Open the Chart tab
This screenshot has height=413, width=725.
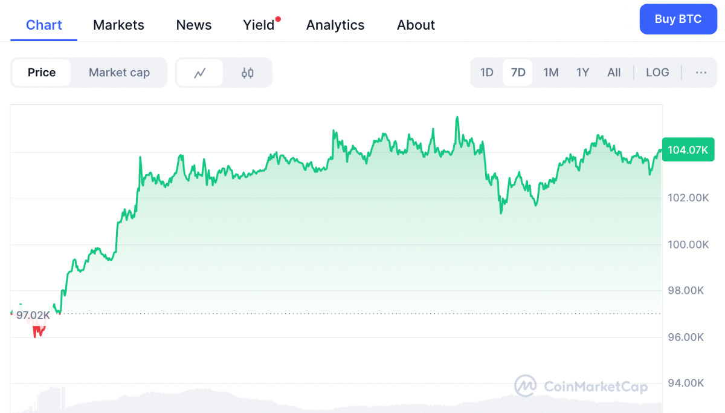click(x=44, y=25)
